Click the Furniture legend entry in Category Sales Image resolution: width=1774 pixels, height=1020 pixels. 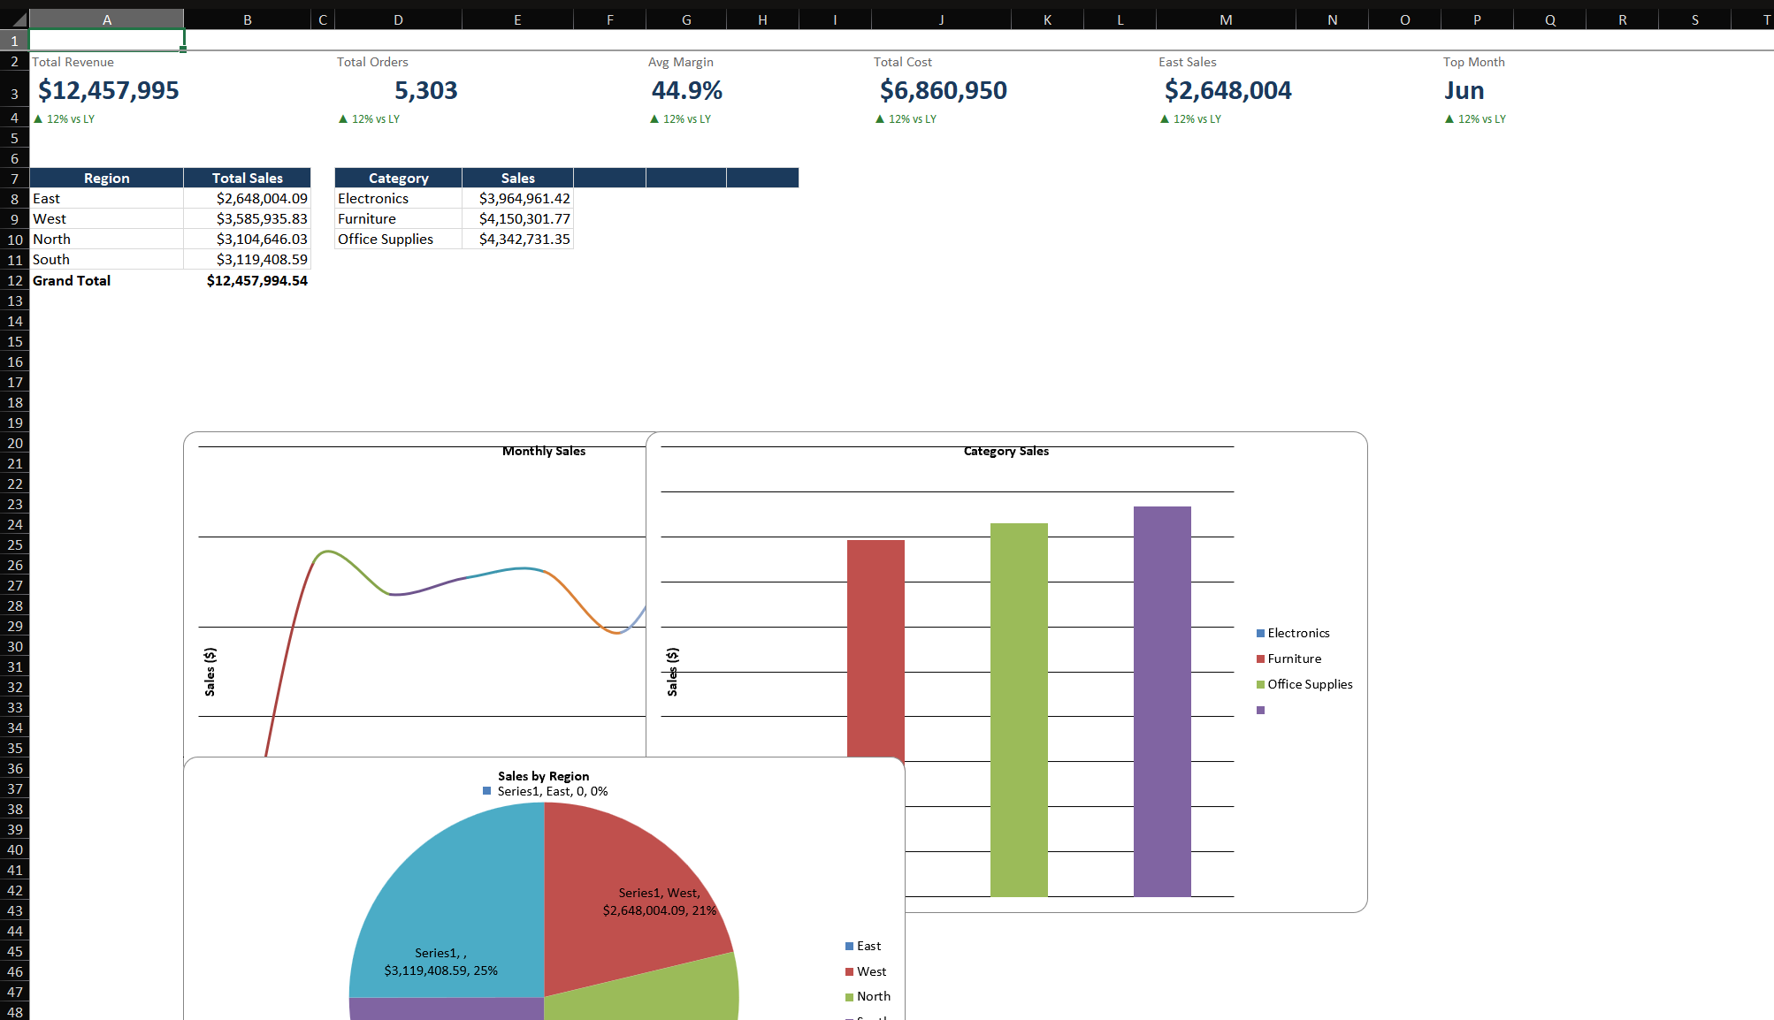[x=1288, y=658]
